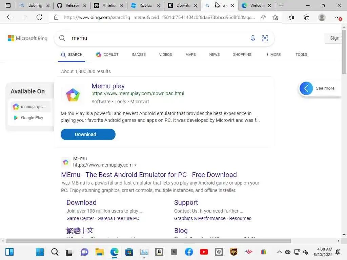The image size is (347, 260).
Task: Close the active memu tab
Action: pyautogui.click(x=232, y=5)
